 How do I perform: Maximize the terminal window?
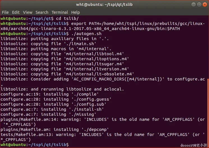tap(199, 4)
